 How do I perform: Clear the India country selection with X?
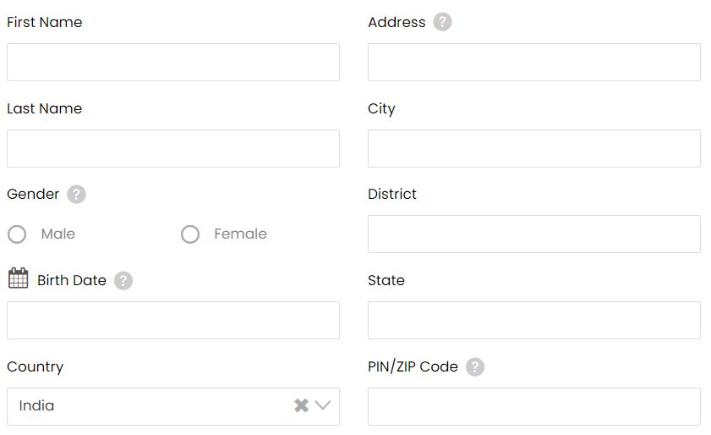[301, 405]
